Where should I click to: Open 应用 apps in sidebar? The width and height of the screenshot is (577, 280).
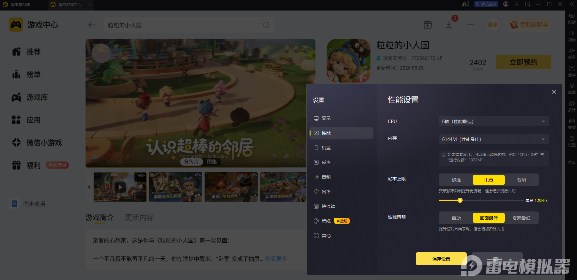coord(26,120)
